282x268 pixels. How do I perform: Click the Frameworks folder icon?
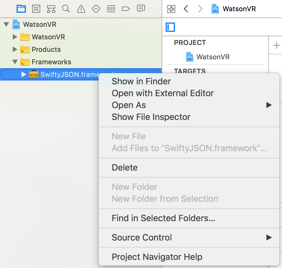coord(25,62)
